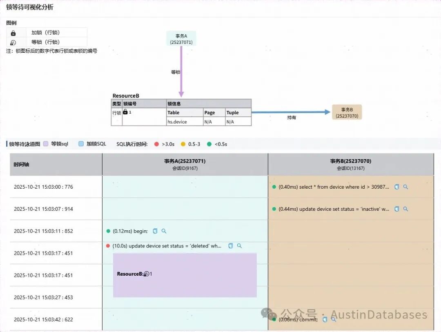The image size is (441, 332).
Task: Copy the 'deleted' update device SQL
Action: pyautogui.click(x=230, y=245)
